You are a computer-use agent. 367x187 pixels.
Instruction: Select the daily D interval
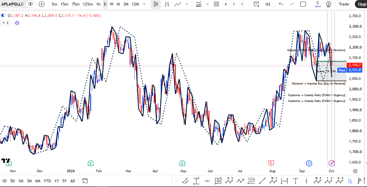[105, 4]
